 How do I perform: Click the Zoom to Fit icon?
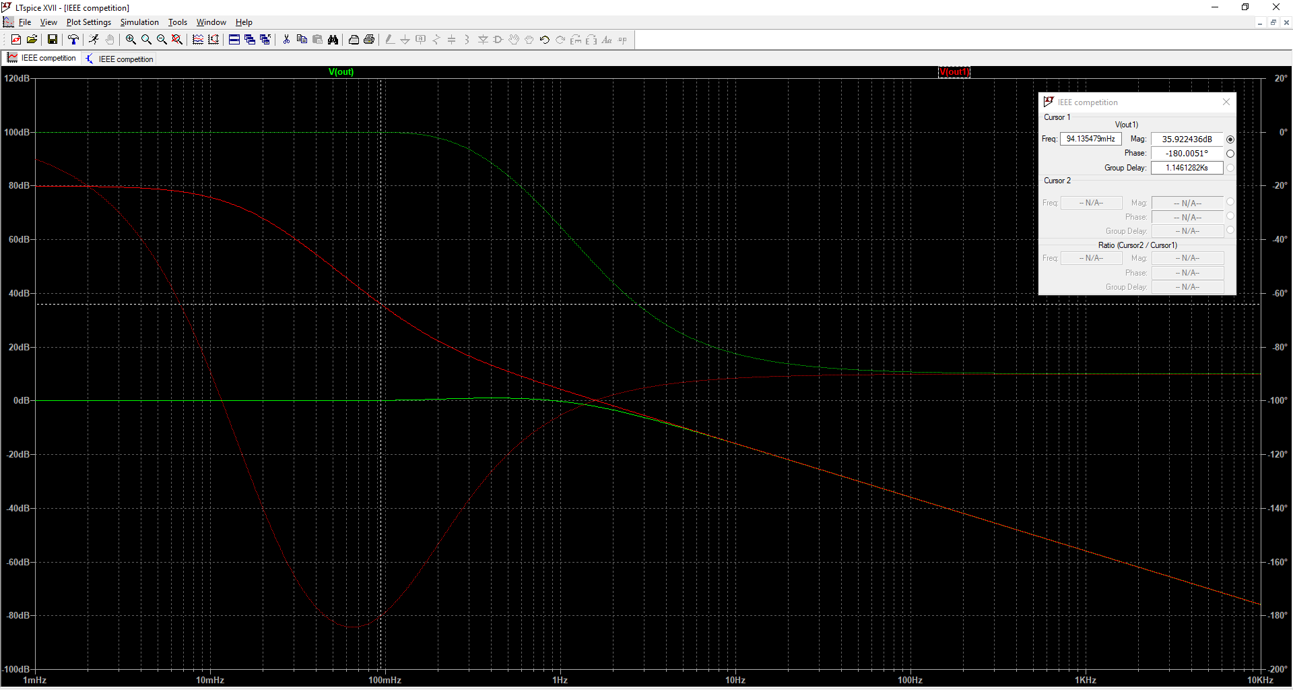pyautogui.click(x=177, y=40)
